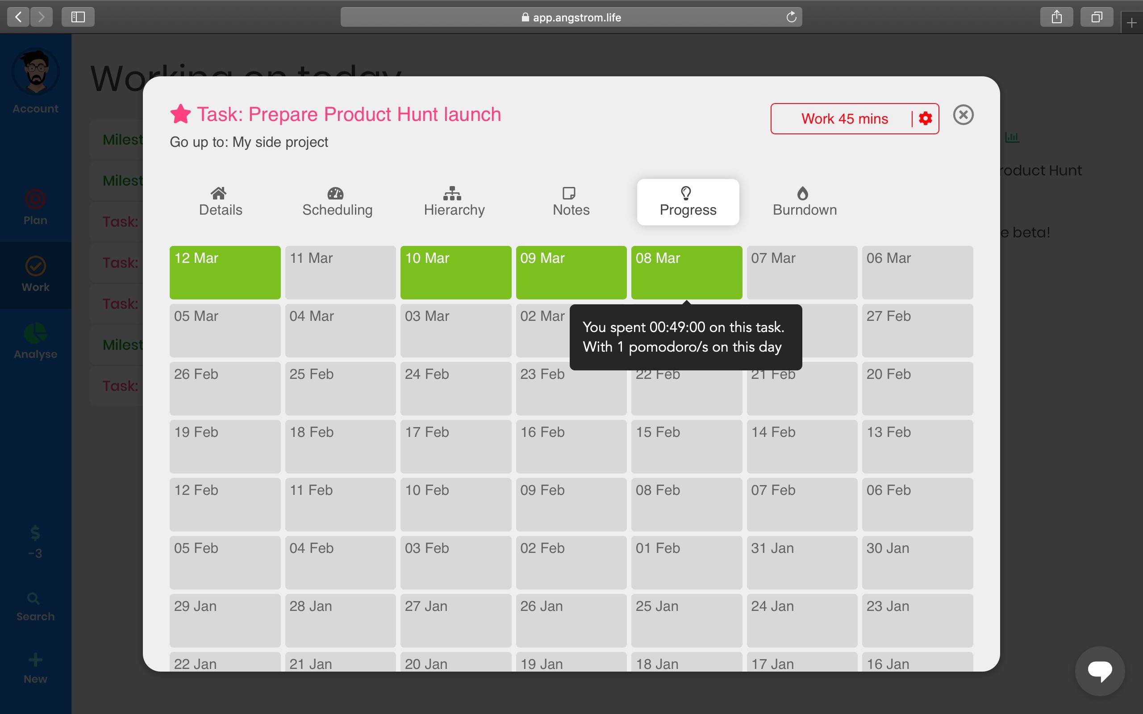Open the Plan section in sidebar
This screenshot has width=1143, height=714.
[x=35, y=207]
